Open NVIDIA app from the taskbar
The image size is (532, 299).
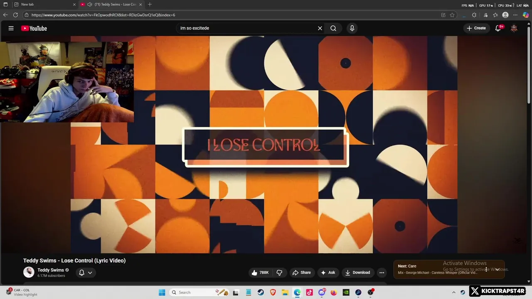[x=346, y=292]
